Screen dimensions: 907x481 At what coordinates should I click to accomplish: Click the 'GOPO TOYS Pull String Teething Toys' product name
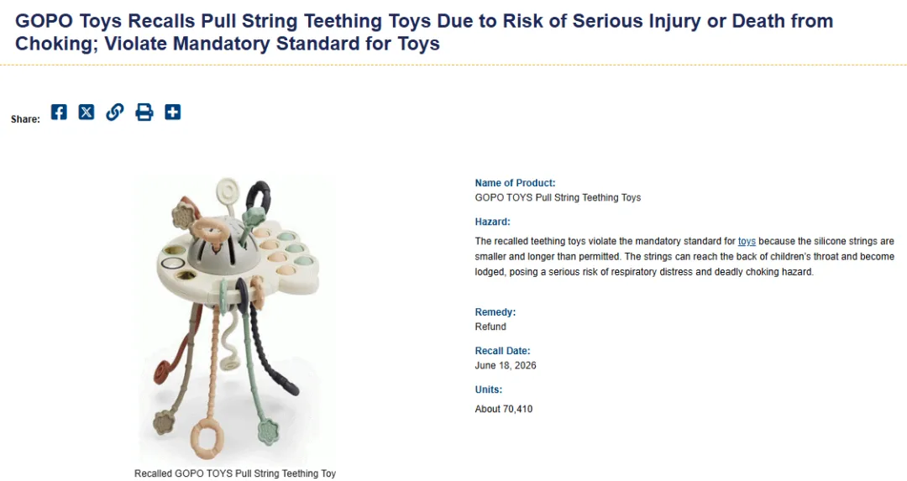point(558,198)
